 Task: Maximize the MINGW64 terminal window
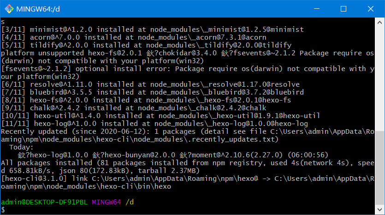tap(344, 9)
